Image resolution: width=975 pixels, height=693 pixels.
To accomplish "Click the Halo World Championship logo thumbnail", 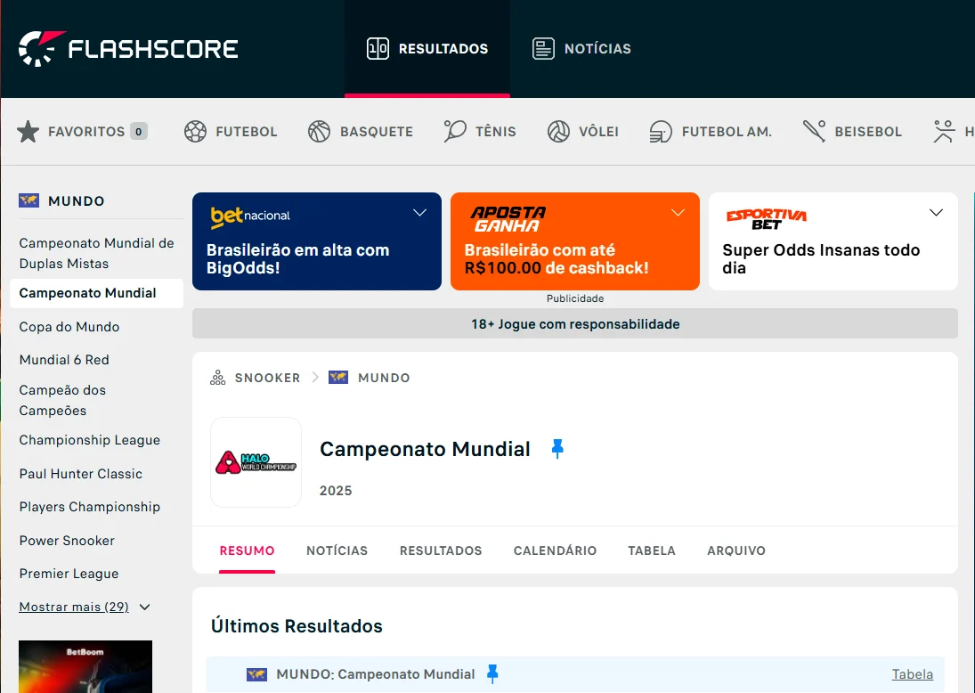I will pyautogui.click(x=256, y=462).
